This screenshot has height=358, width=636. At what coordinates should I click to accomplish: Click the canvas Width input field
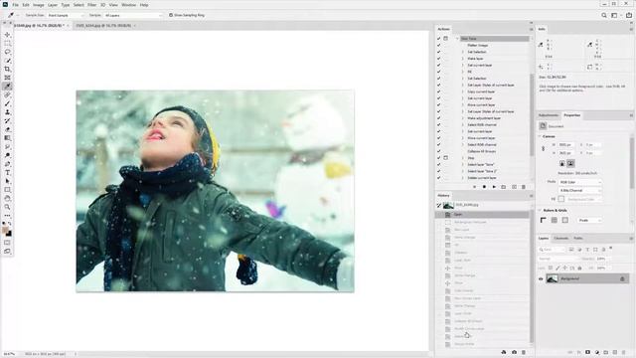[x=566, y=145]
